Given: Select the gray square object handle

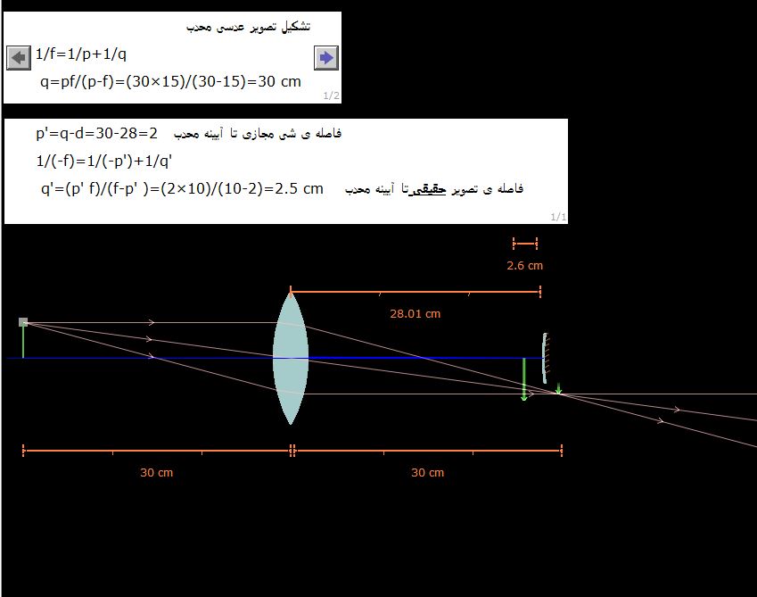Looking at the screenshot, I should pos(23,322).
